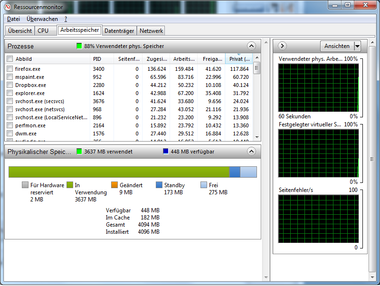Click the Seitenfehler/s graph

318,219
